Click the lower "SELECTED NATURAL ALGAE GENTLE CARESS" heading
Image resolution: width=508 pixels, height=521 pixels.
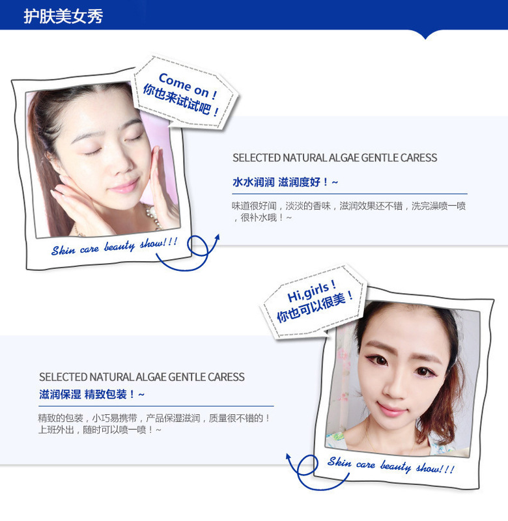point(141,377)
